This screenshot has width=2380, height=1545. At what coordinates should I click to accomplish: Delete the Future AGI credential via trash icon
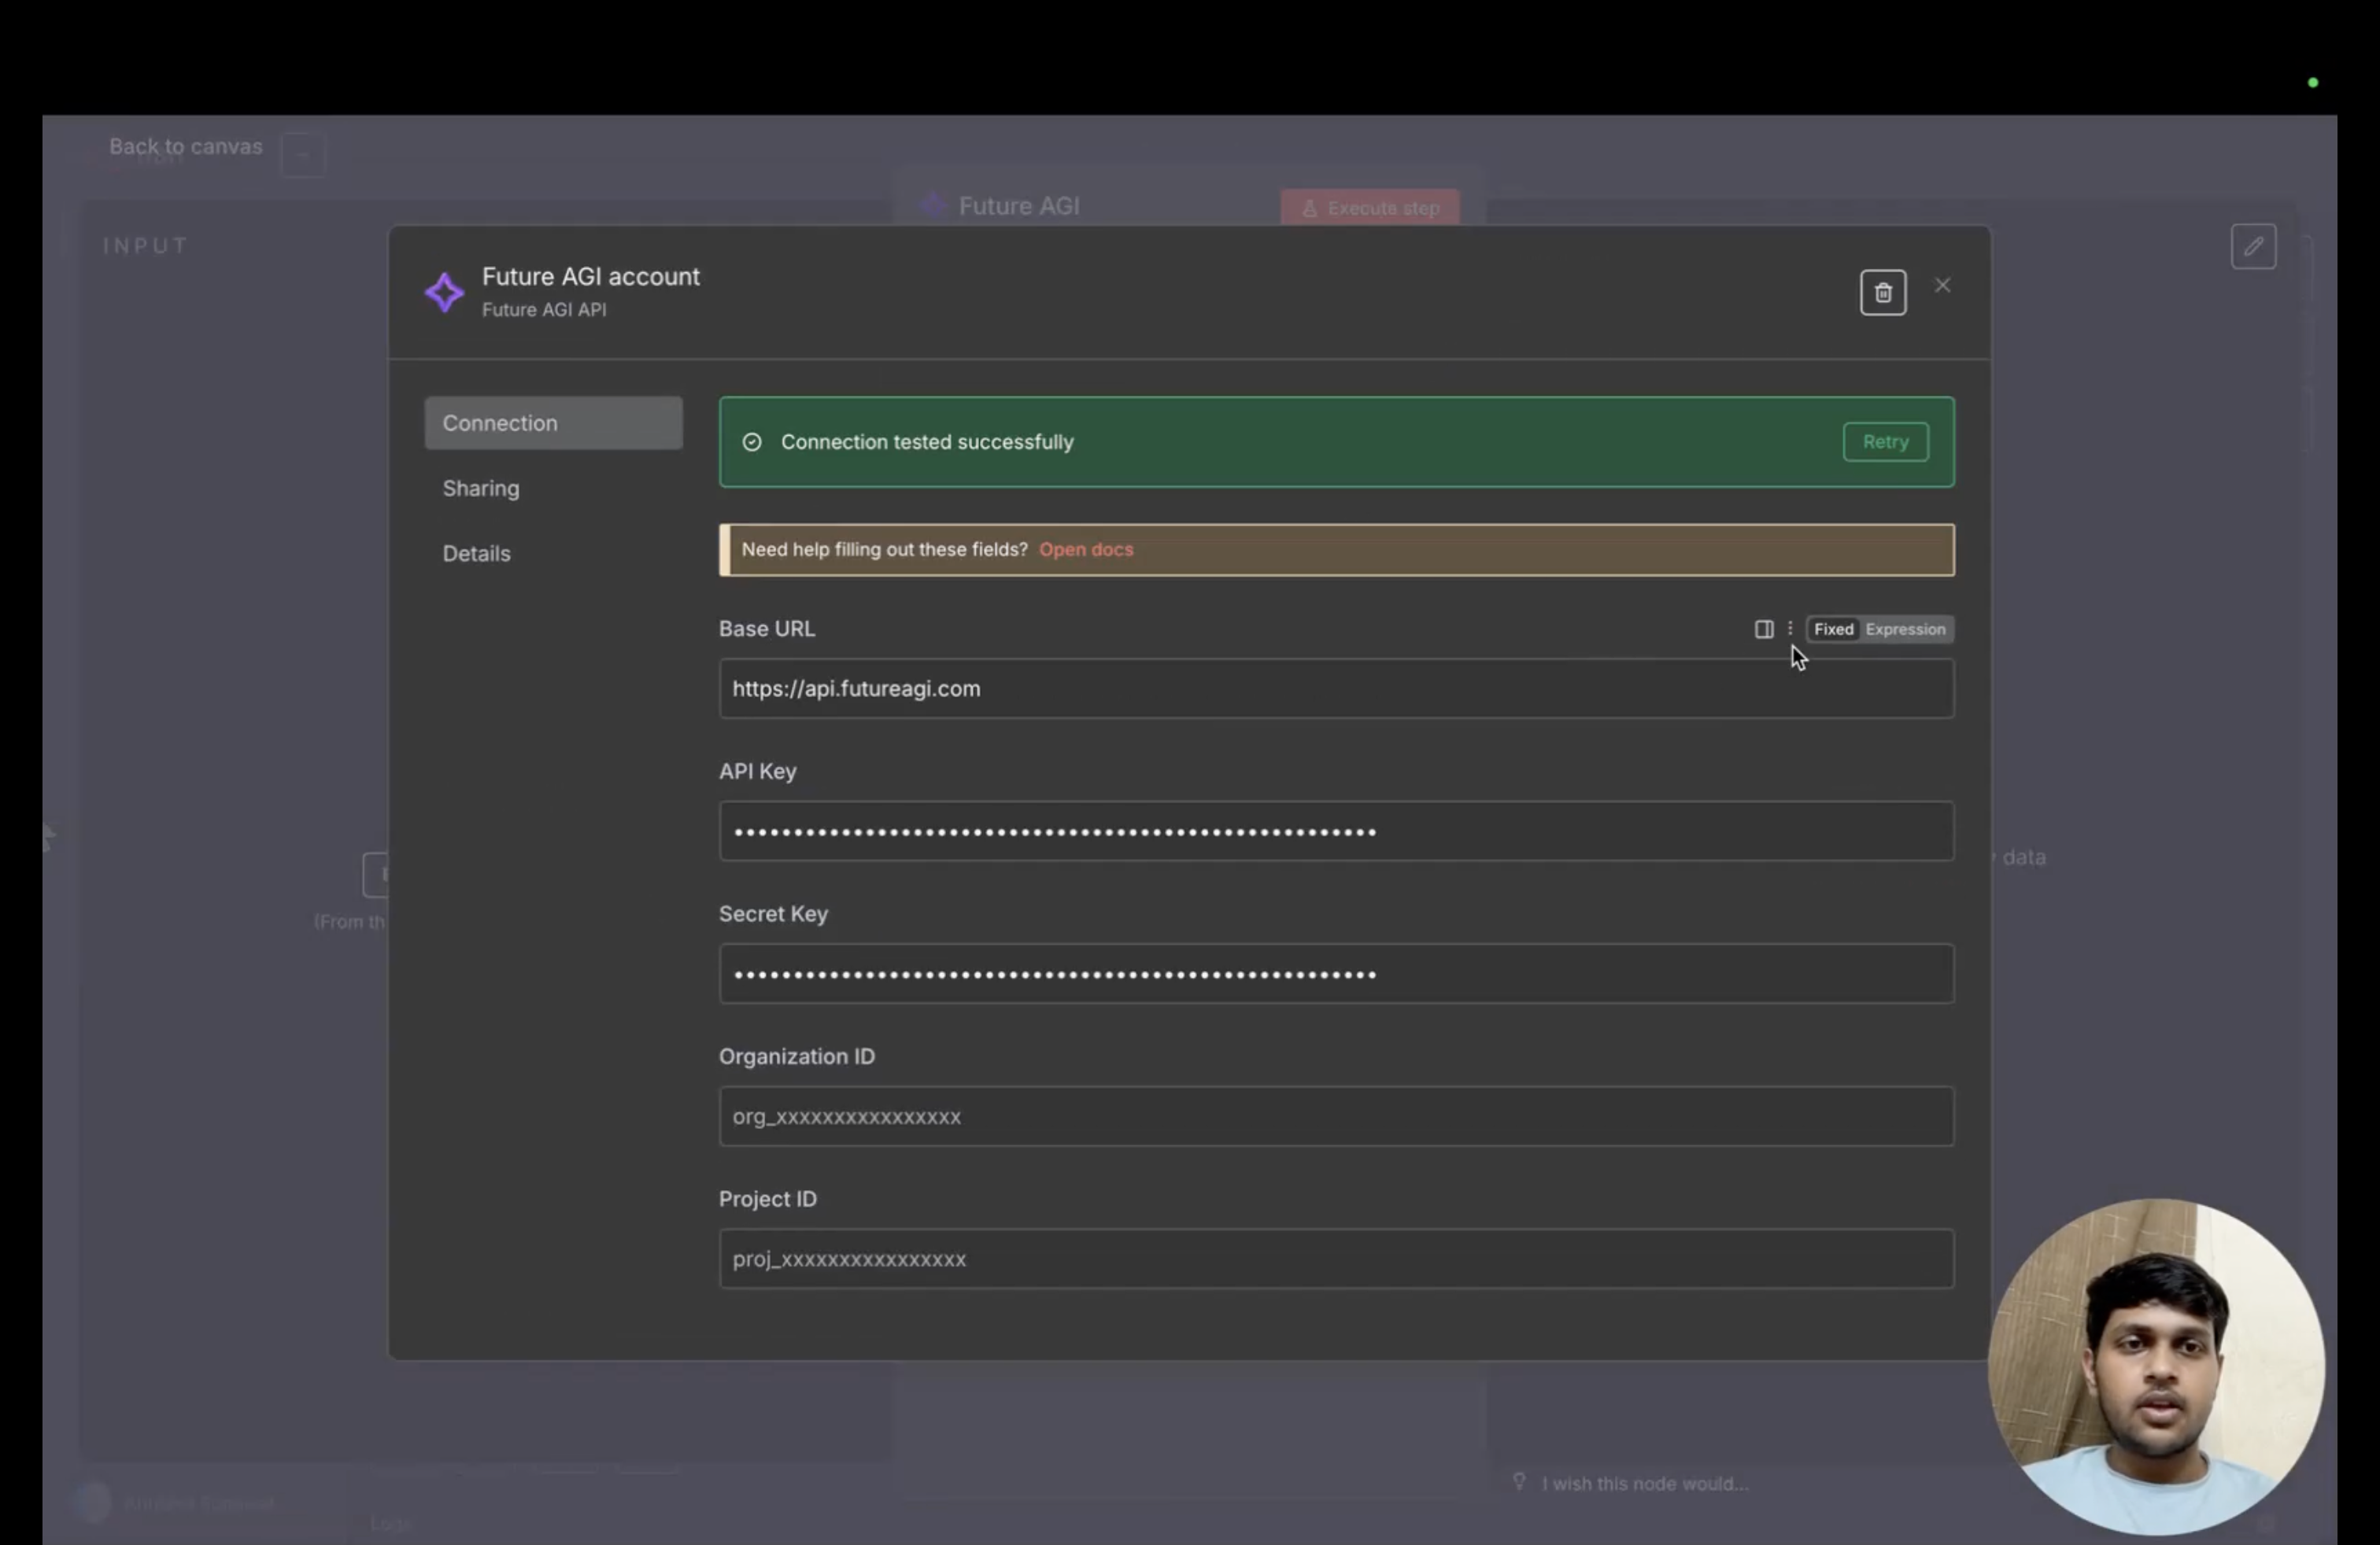click(1883, 292)
